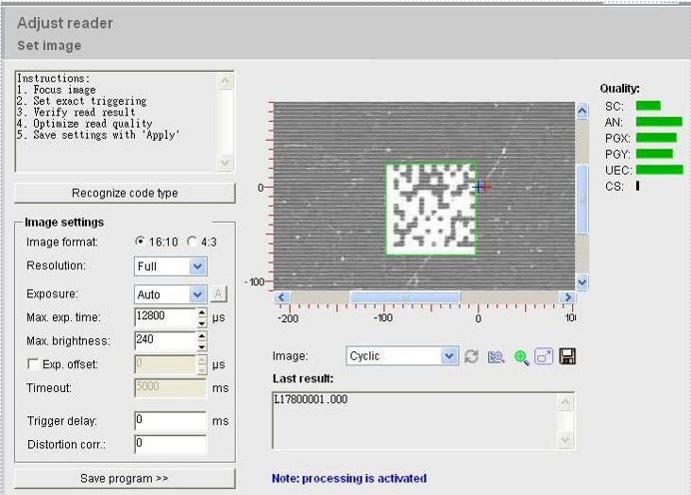Click the CS quality indicator

point(637,186)
